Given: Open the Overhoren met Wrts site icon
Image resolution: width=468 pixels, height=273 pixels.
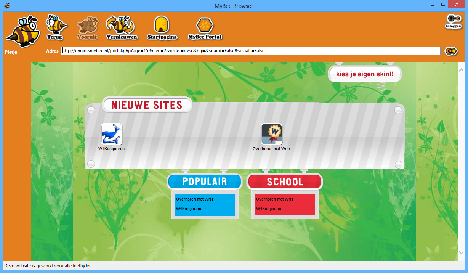Looking at the screenshot, I should coord(271,134).
